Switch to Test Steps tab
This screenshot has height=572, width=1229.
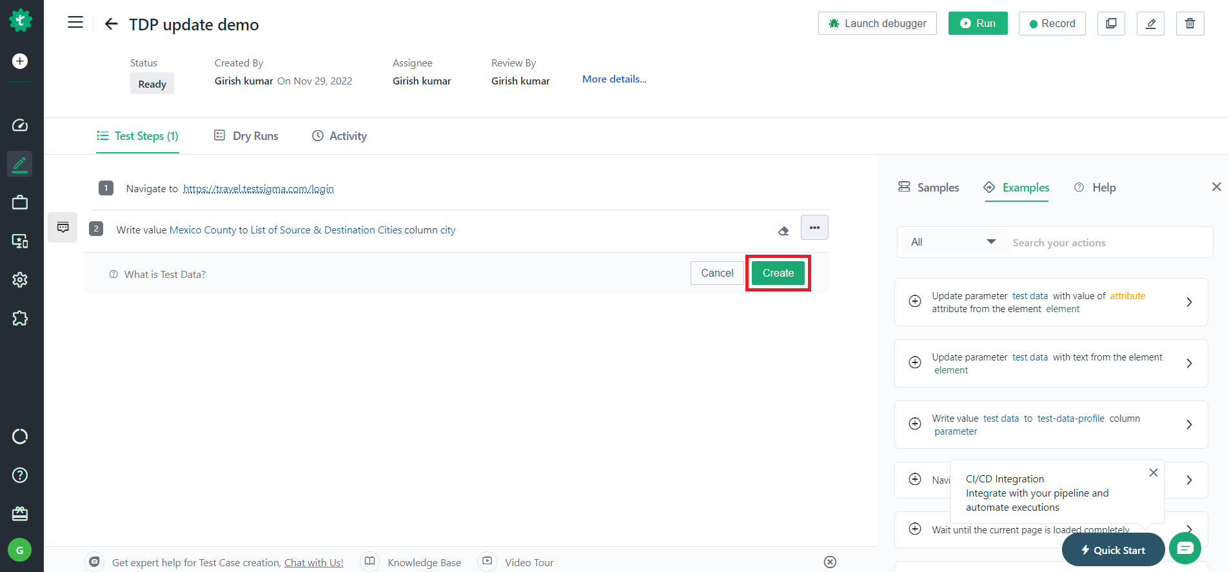click(137, 136)
